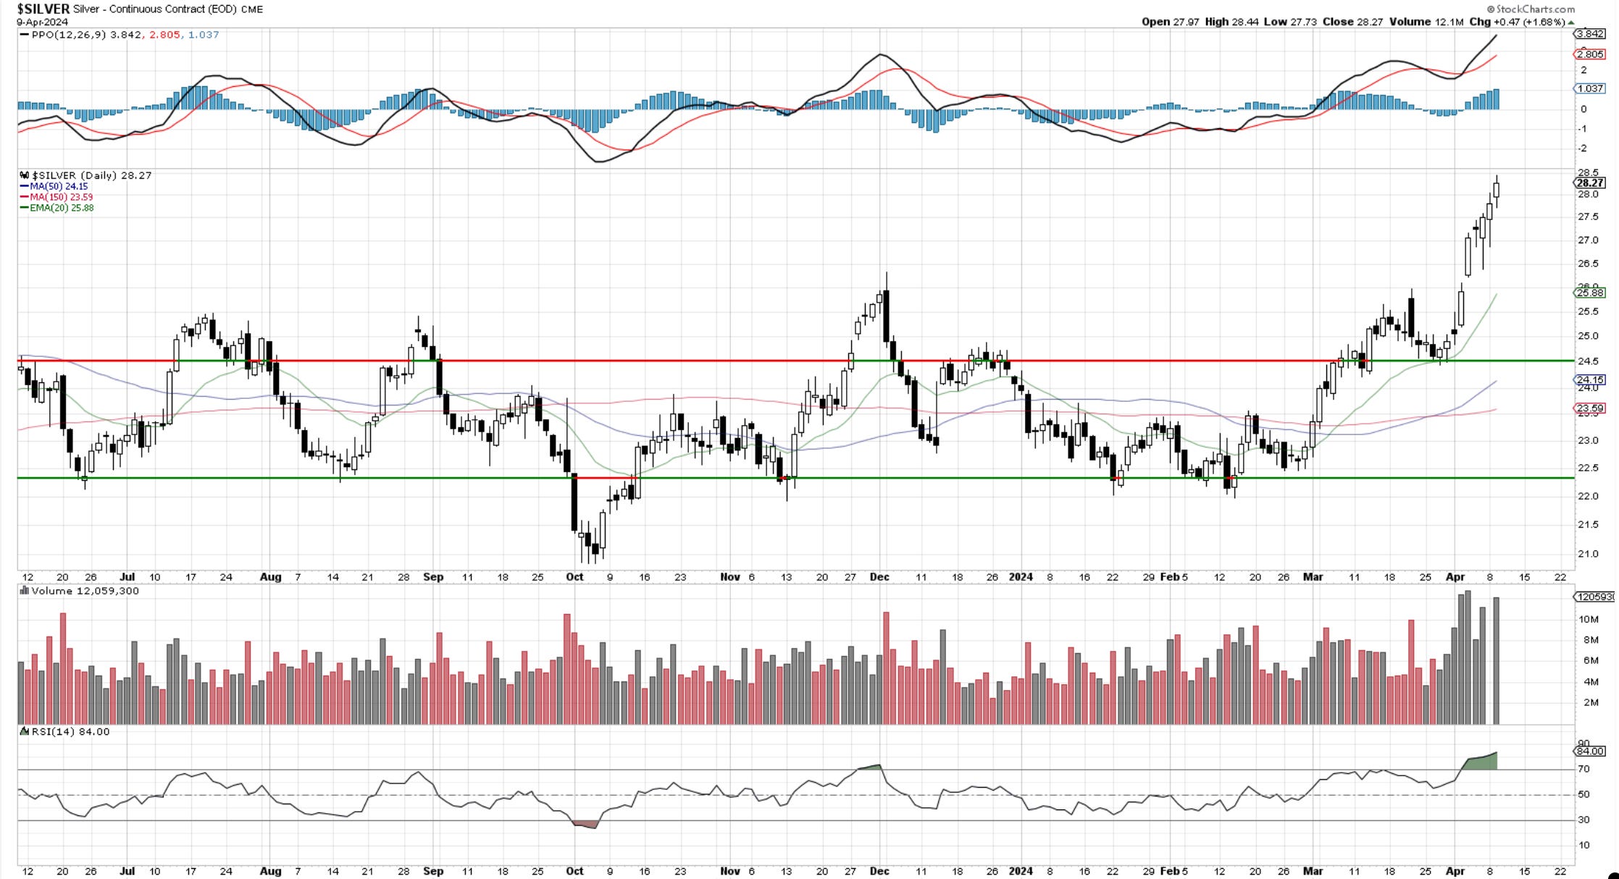Click the Dec label on the date axis
1619x879 pixels.
pyautogui.click(x=879, y=577)
